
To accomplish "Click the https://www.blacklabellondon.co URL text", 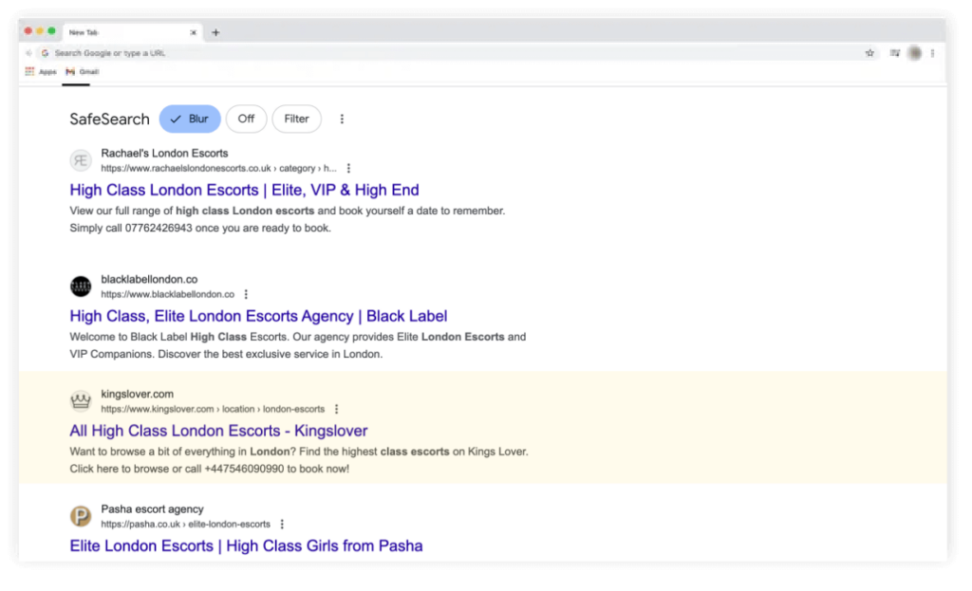I will (167, 294).
